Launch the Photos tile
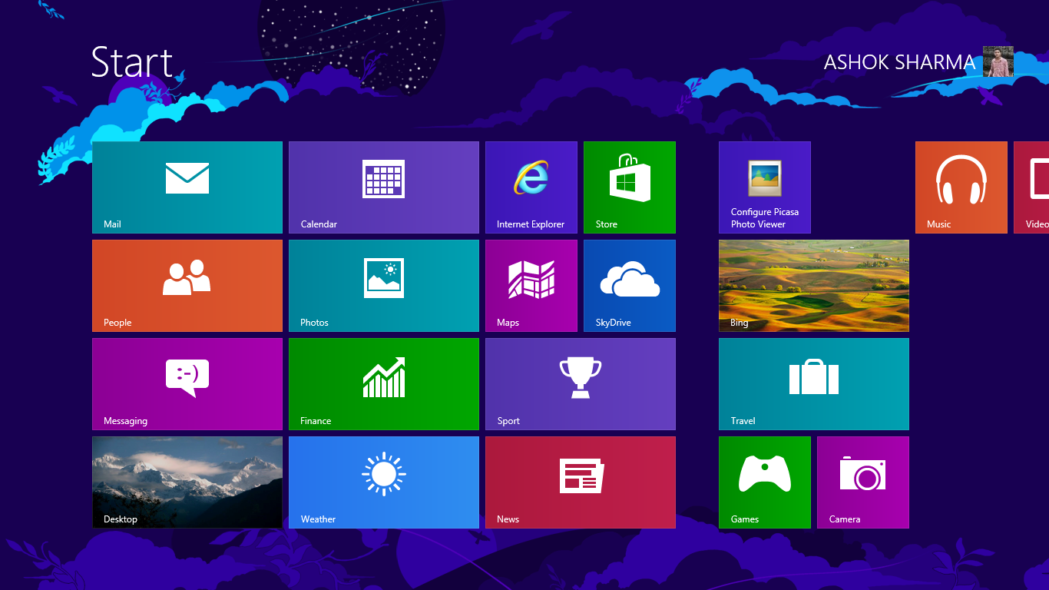The image size is (1049, 590). coord(384,286)
